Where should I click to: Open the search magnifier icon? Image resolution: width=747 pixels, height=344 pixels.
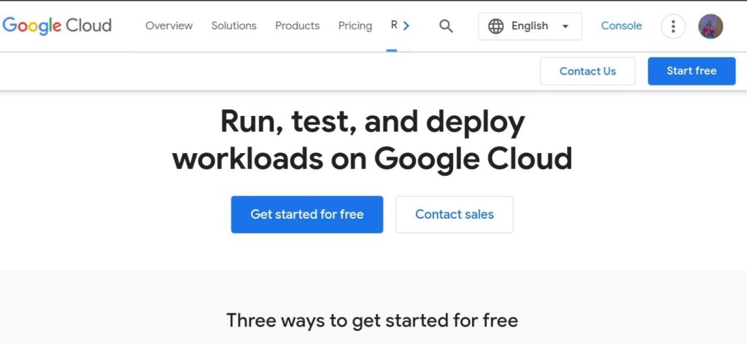446,26
